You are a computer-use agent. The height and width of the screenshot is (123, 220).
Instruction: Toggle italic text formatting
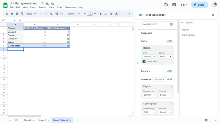tap(105, 14)
